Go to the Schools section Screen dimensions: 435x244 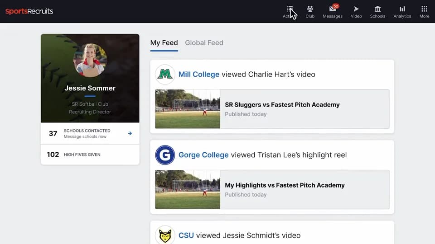[x=377, y=12]
